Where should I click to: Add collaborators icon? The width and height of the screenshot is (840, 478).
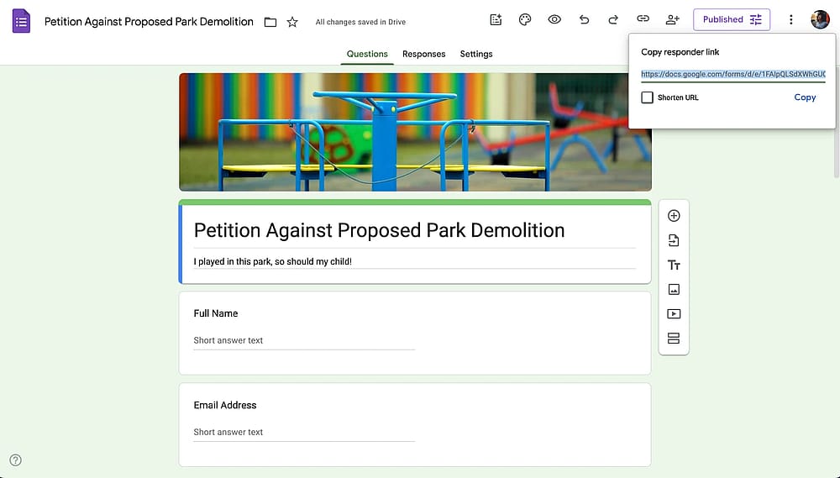click(x=672, y=20)
